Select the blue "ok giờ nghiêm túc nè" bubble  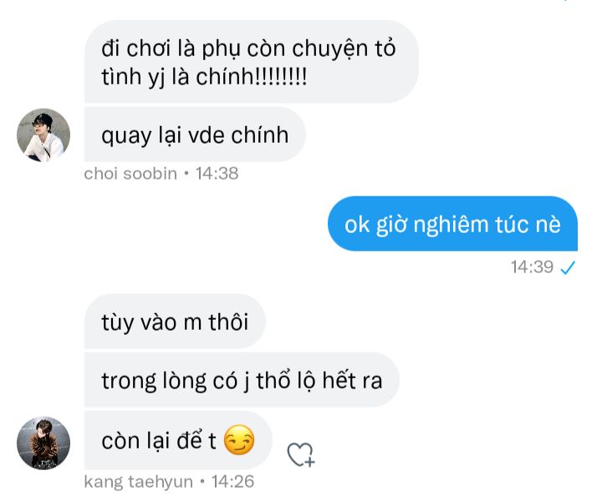pos(452,224)
